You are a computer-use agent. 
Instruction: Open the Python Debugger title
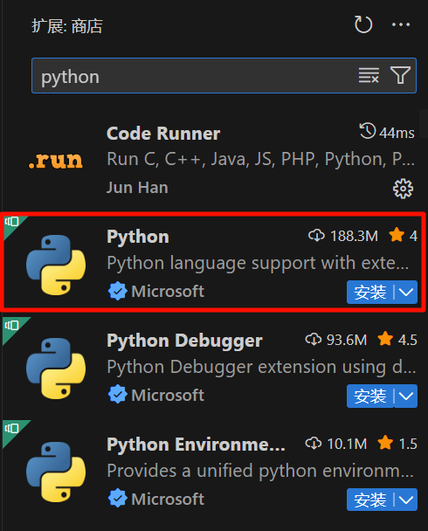point(184,341)
